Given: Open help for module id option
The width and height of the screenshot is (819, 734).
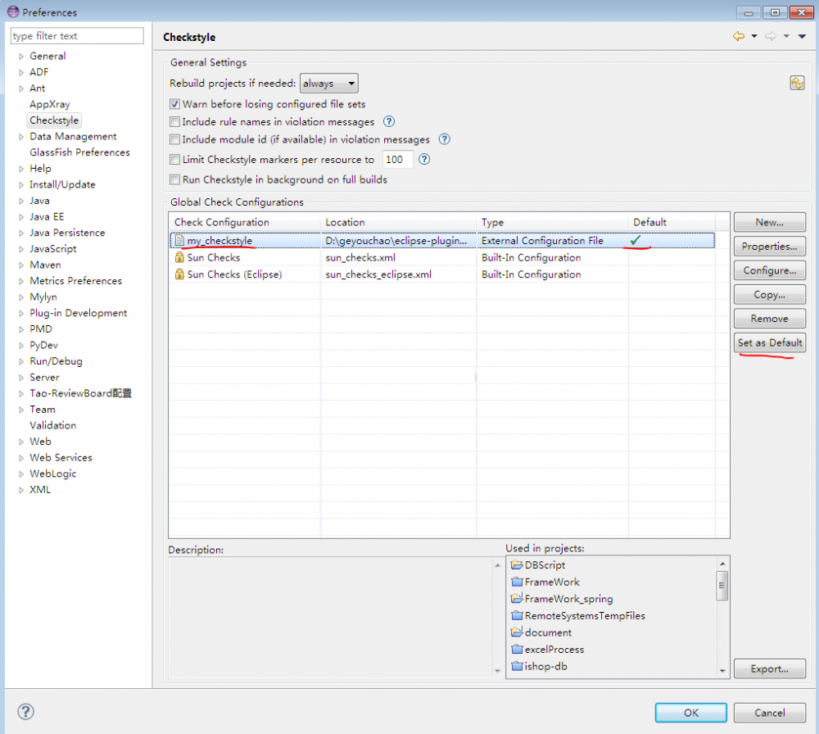Looking at the screenshot, I should pos(444,139).
